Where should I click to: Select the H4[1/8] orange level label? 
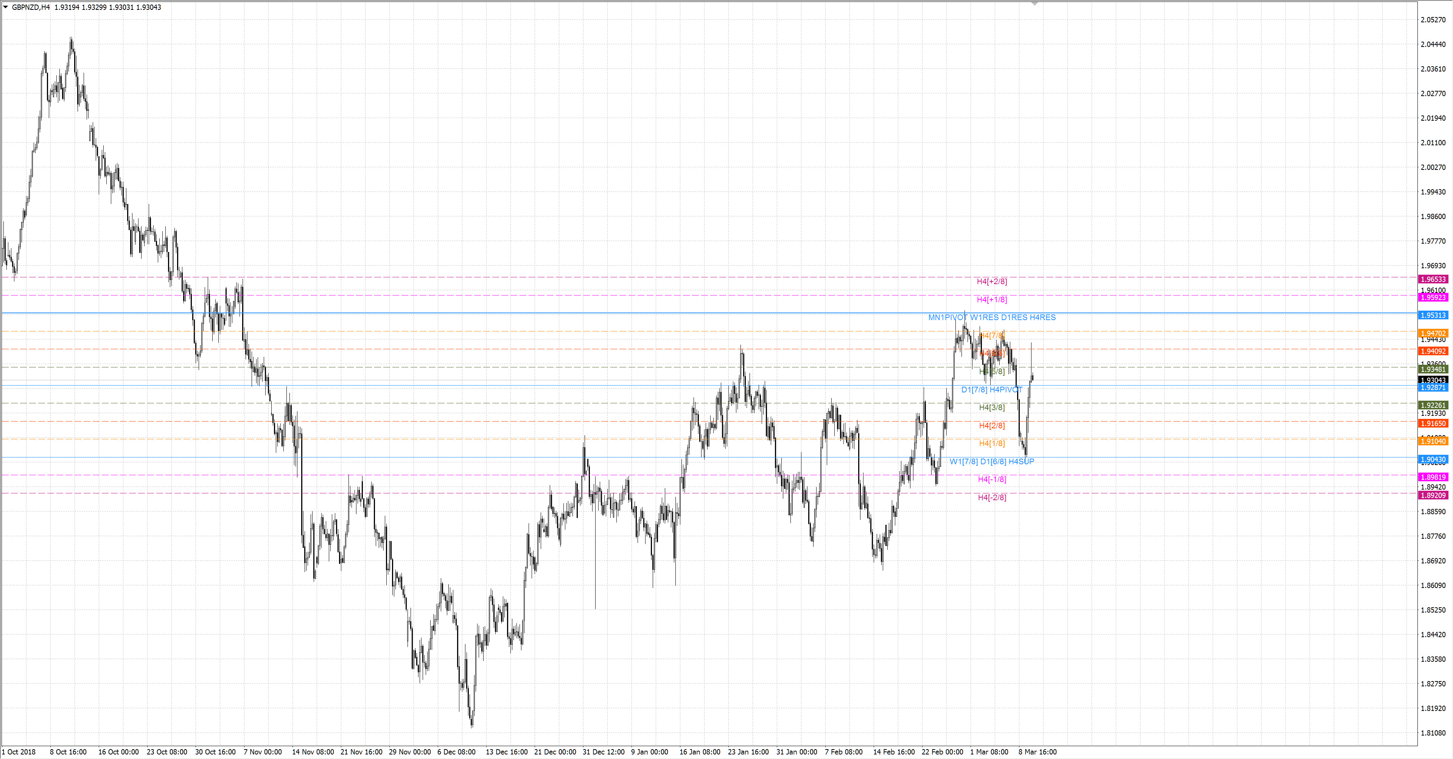tap(992, 443)
